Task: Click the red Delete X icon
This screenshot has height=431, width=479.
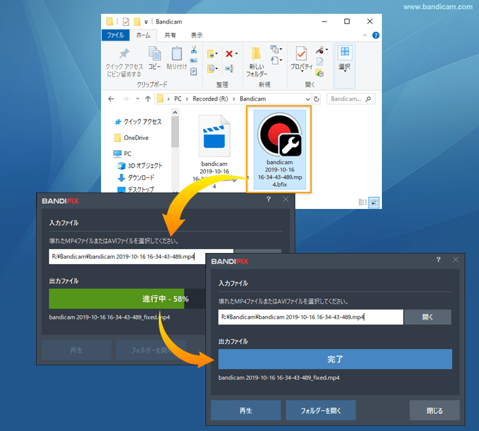Action: pos(229,54)
